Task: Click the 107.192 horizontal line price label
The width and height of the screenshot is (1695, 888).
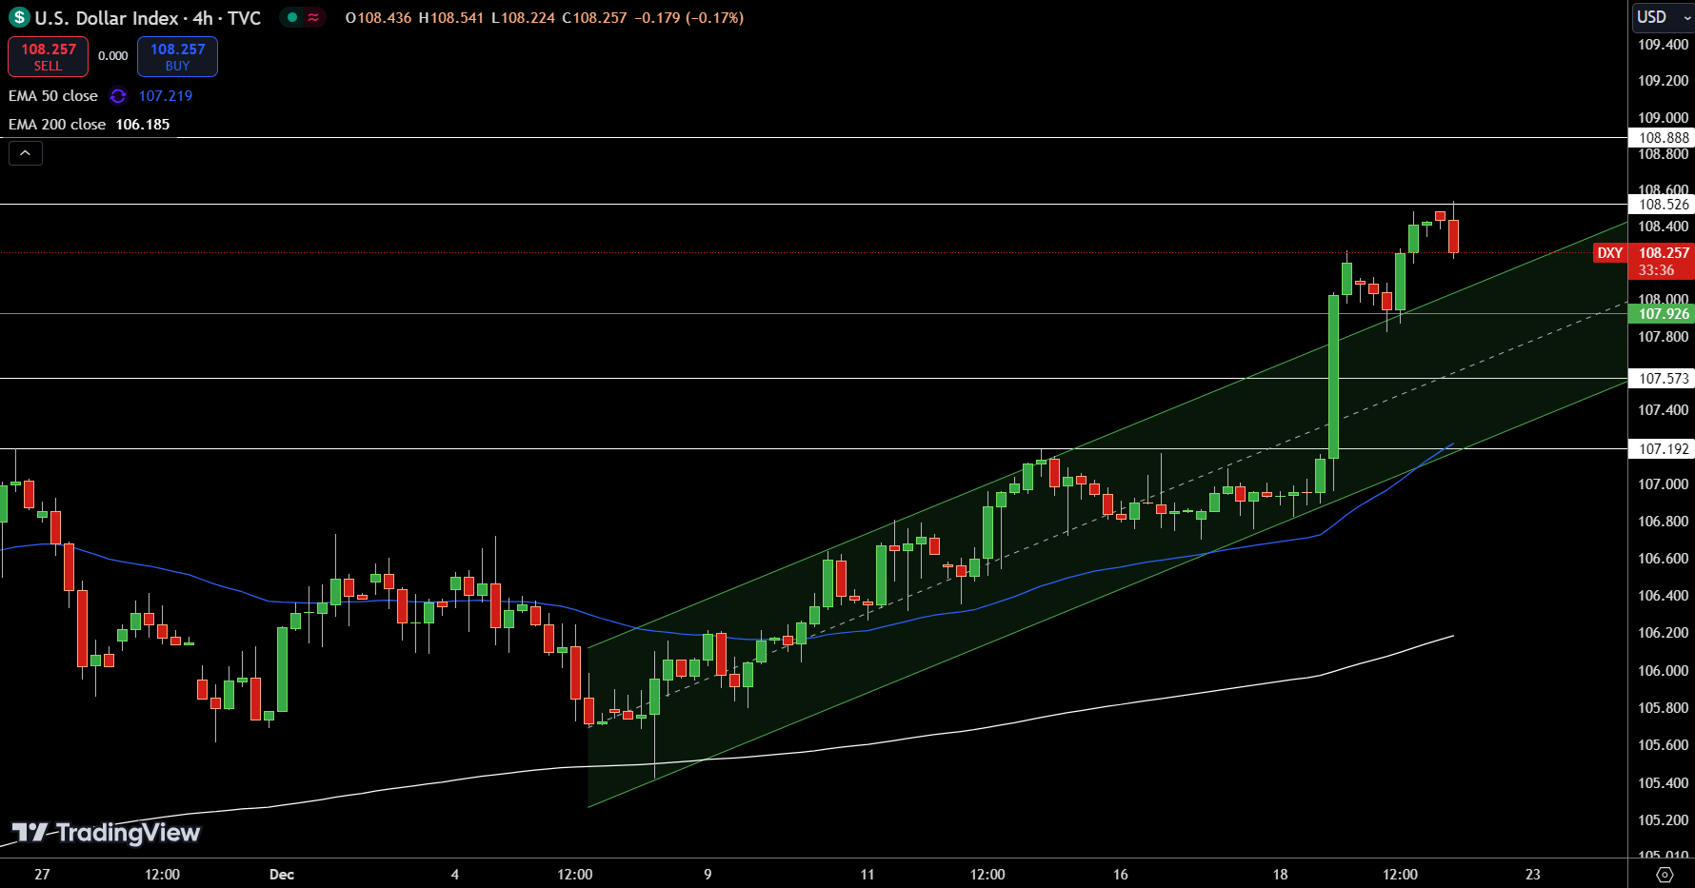Action: tap(1663, 449)
